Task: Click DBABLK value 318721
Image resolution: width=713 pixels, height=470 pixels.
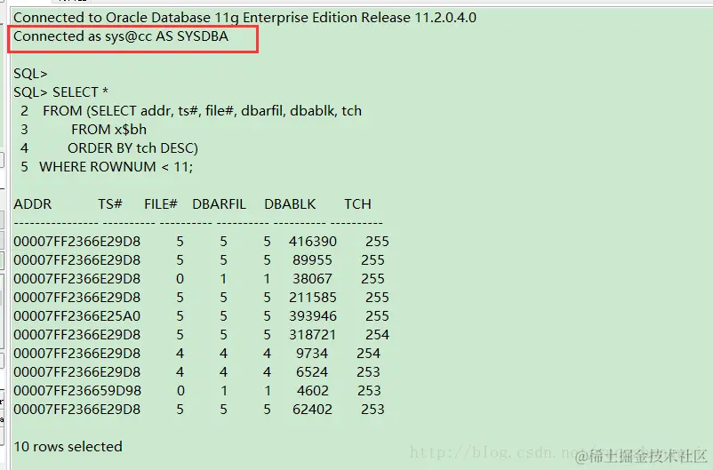Action: [x=313, y=335]
